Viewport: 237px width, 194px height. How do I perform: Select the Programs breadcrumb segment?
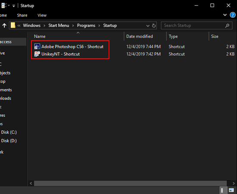pyautogui.click(x=86, y=25)
